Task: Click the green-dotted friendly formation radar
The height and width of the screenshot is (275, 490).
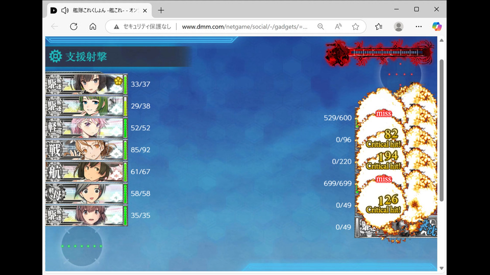Action: point(82,246)
